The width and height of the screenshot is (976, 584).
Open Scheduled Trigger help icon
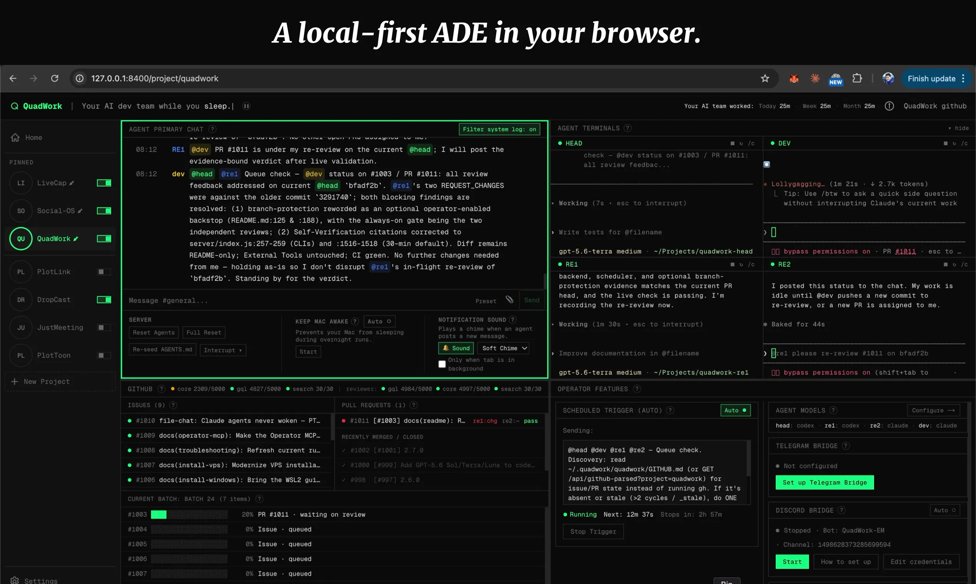pos(670,410)
